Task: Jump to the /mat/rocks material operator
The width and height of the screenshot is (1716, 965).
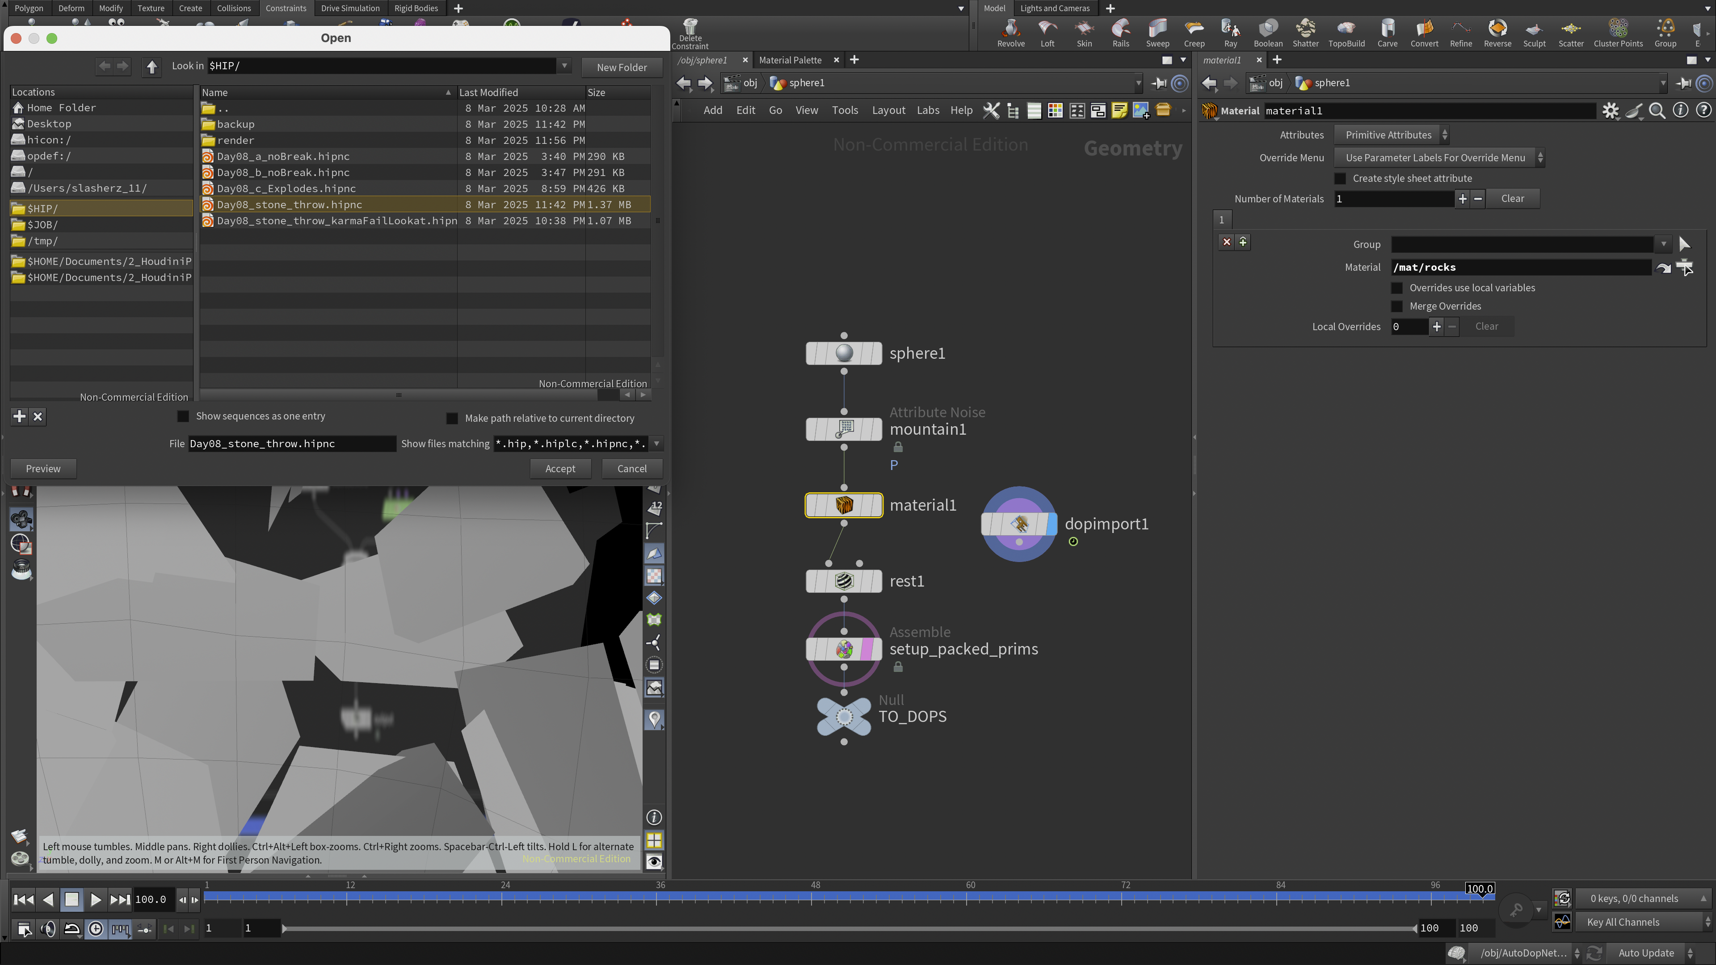Action: click(1663, 268)
